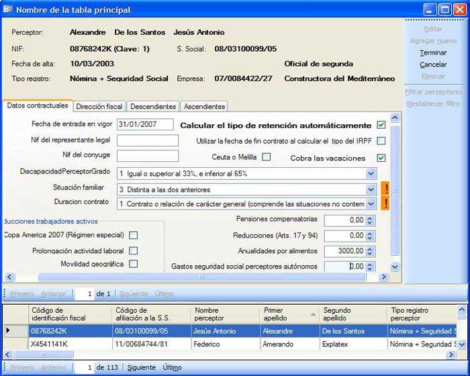Check the Movilidad geográfica box
The width and height of the screenshot is (470, 376).
[x=133, y=264]
